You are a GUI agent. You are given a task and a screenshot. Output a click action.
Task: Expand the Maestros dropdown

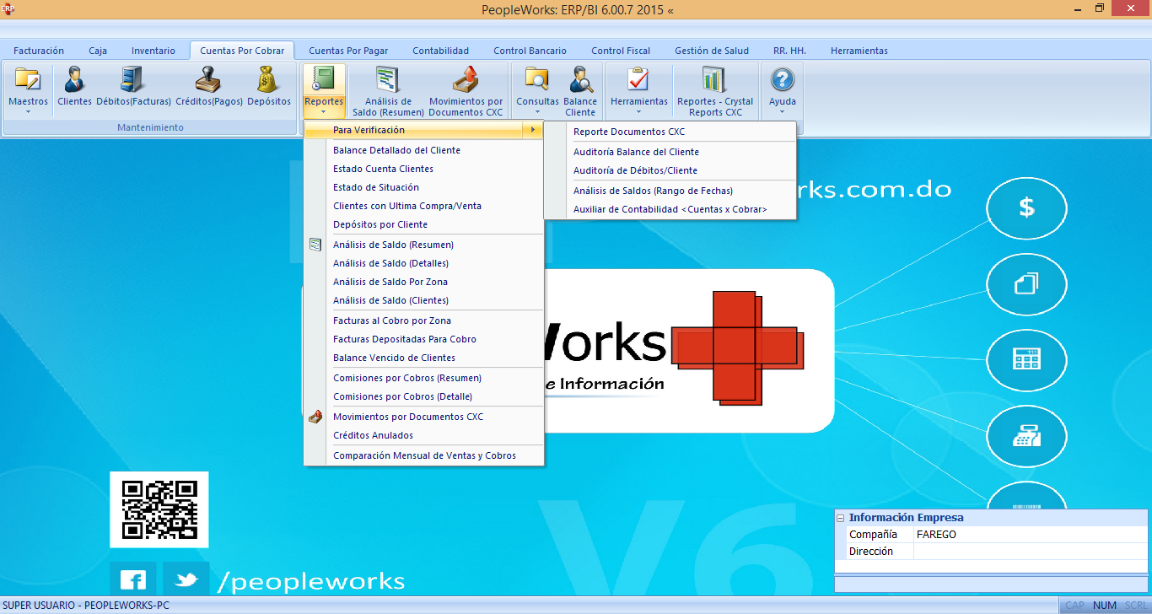[x=28, y=91]
